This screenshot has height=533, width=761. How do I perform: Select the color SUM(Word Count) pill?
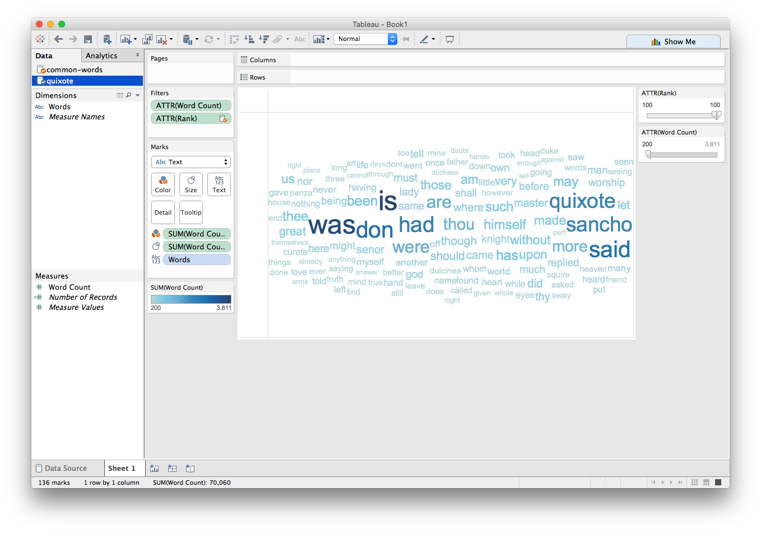click(x=197, y=234)
